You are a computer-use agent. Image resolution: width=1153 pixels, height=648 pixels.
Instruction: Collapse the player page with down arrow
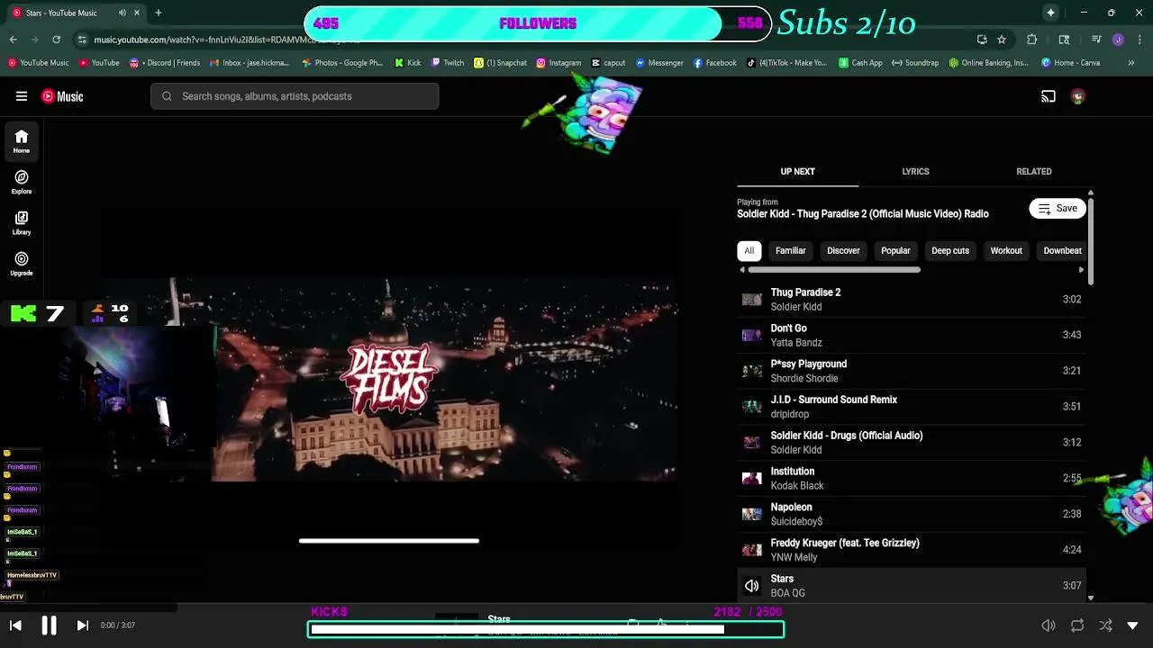[1133, 625]
